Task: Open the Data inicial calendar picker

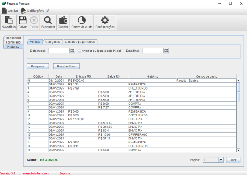Action: (72, 51)
